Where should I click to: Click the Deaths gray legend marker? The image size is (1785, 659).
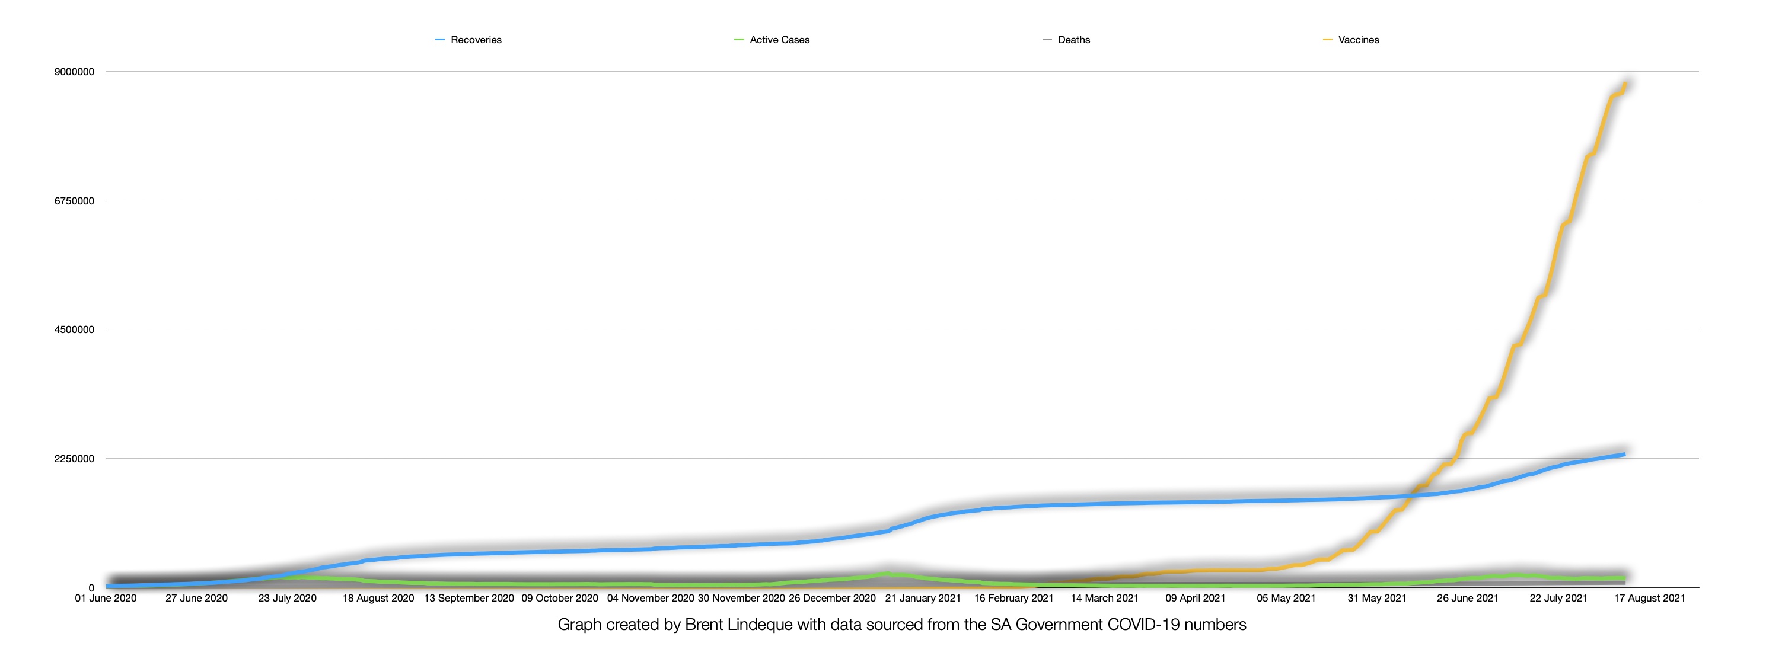1047,40
